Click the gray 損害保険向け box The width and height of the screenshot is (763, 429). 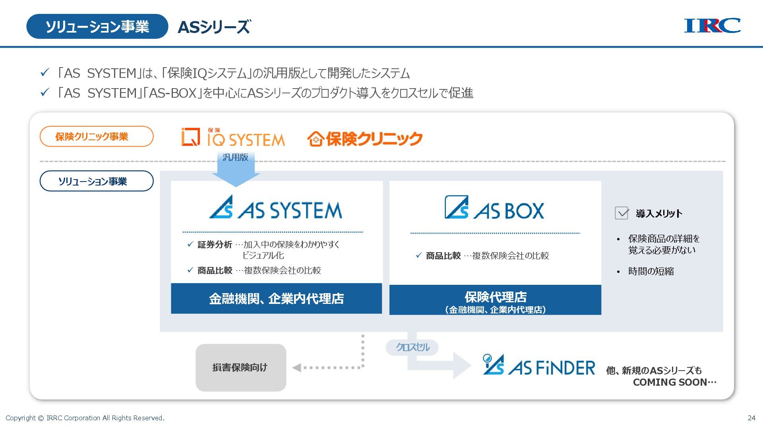point(241,367)
